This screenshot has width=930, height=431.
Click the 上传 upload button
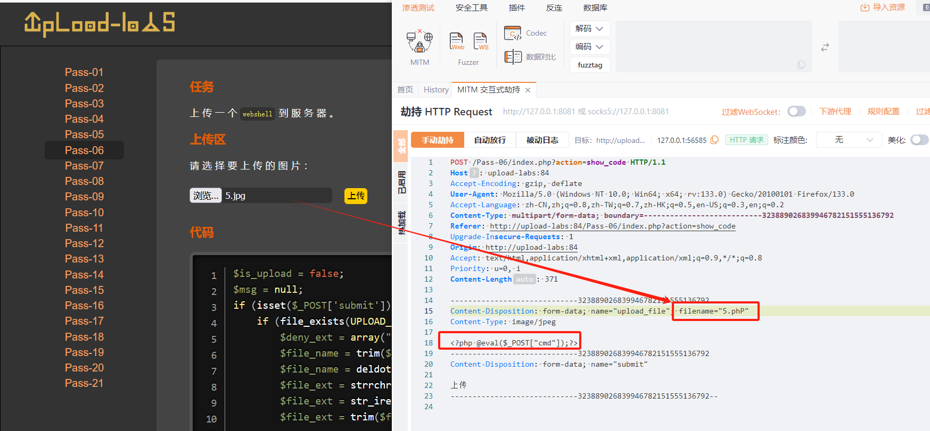coord(356,196)
